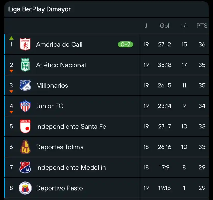Tap the Independiente Santa Fe badge

pyautogui.click(x=25, y=126)
